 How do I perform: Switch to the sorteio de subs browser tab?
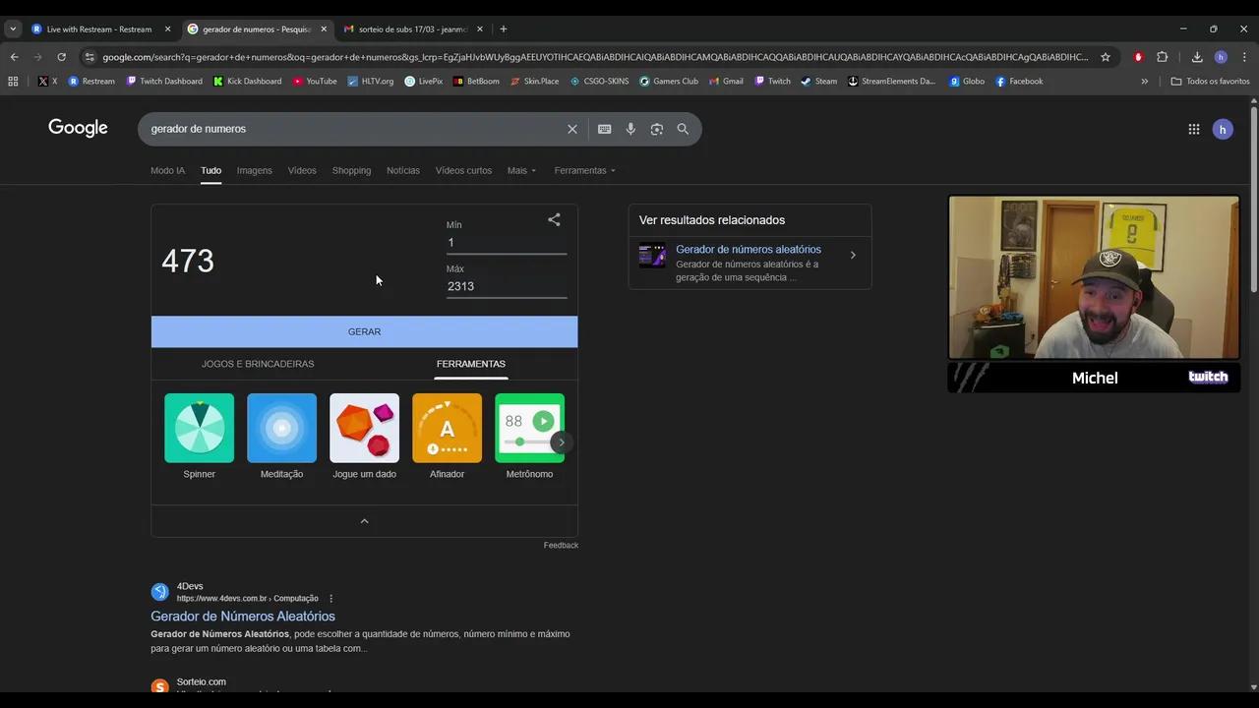413,29
